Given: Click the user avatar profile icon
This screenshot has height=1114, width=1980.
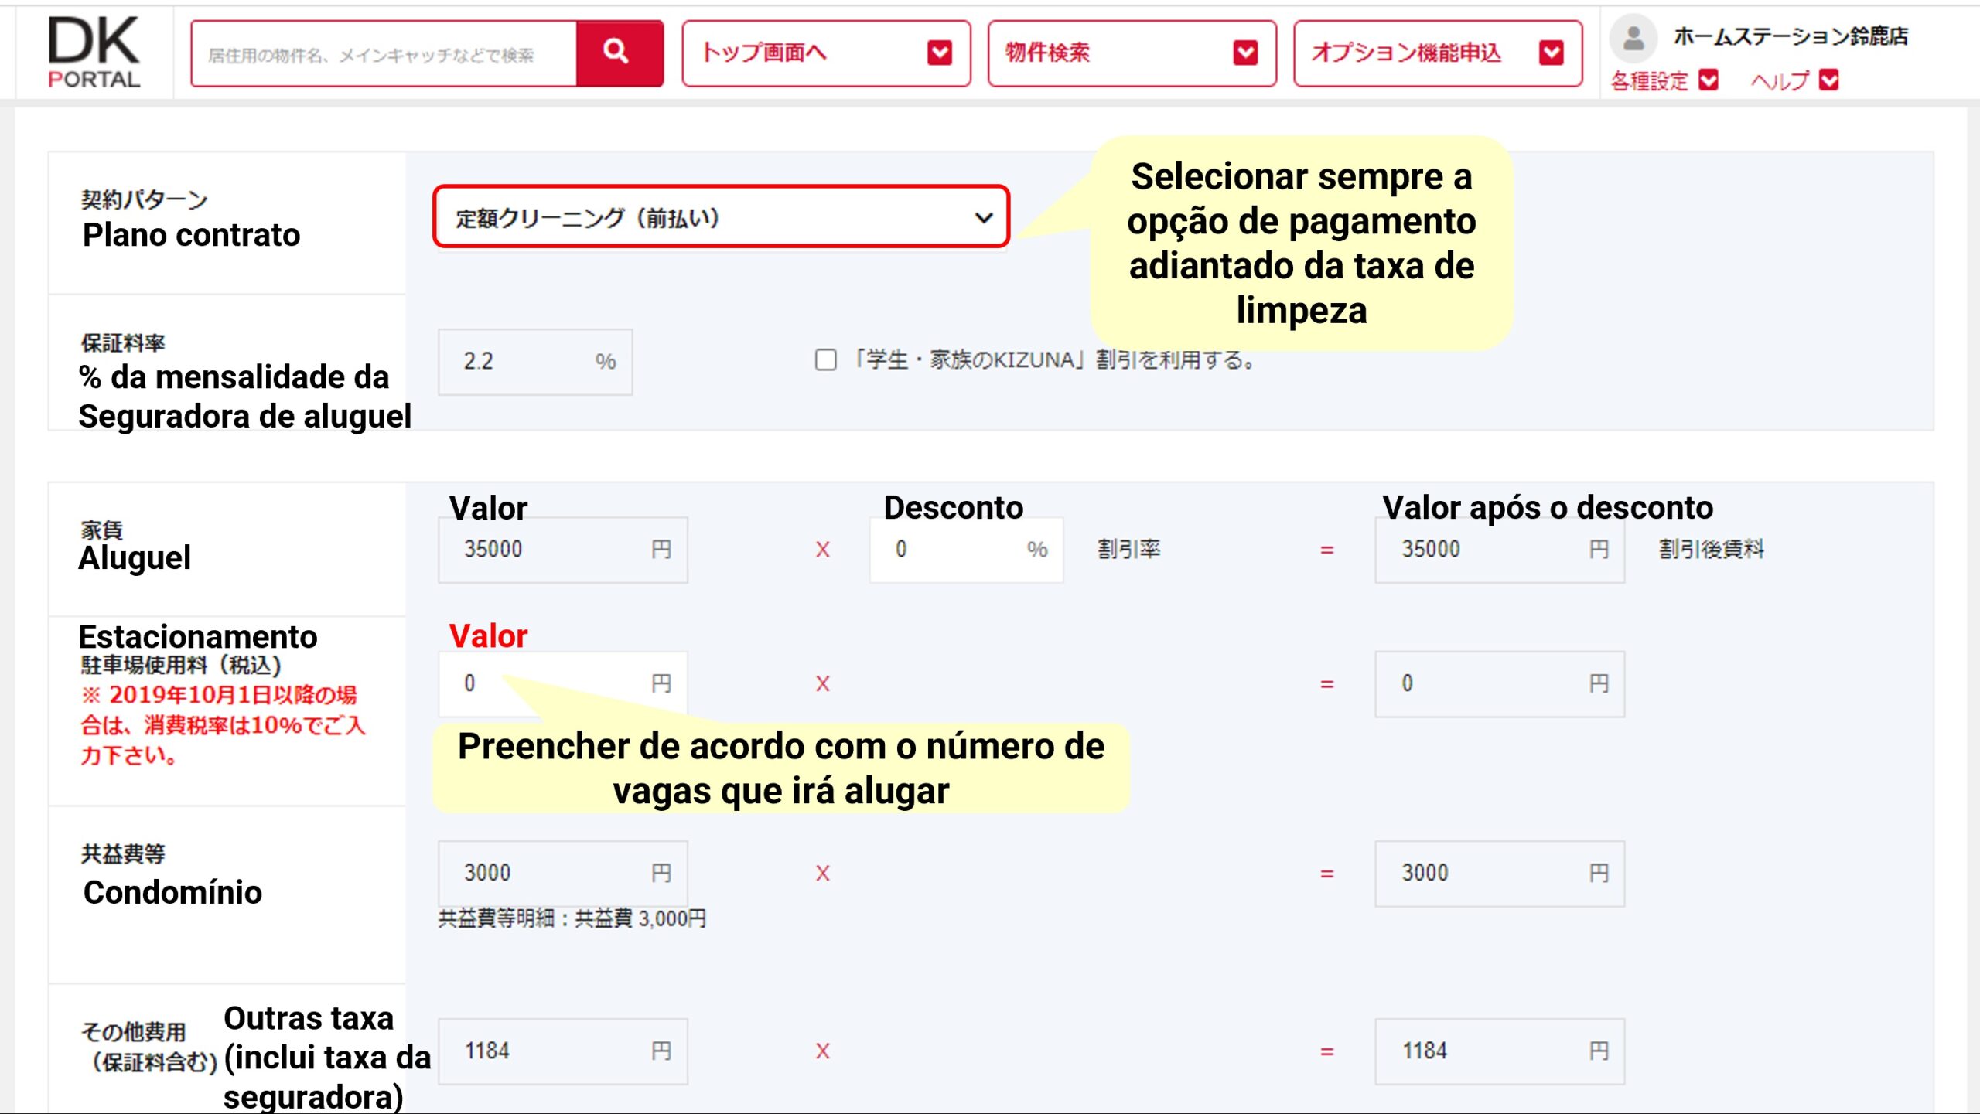Looking at the screenshot, I should [x=1633, y=38].
